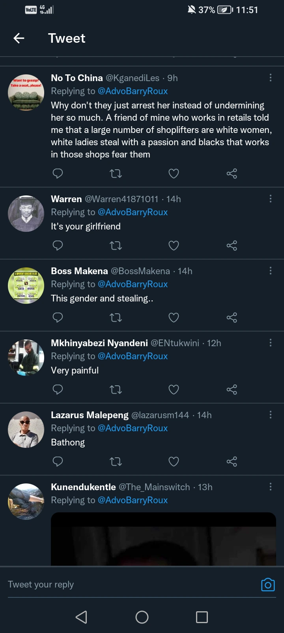Viewport: 284px width, 633px height.
Task: Open camera icon in reply bar
Action: coord(268,585)
